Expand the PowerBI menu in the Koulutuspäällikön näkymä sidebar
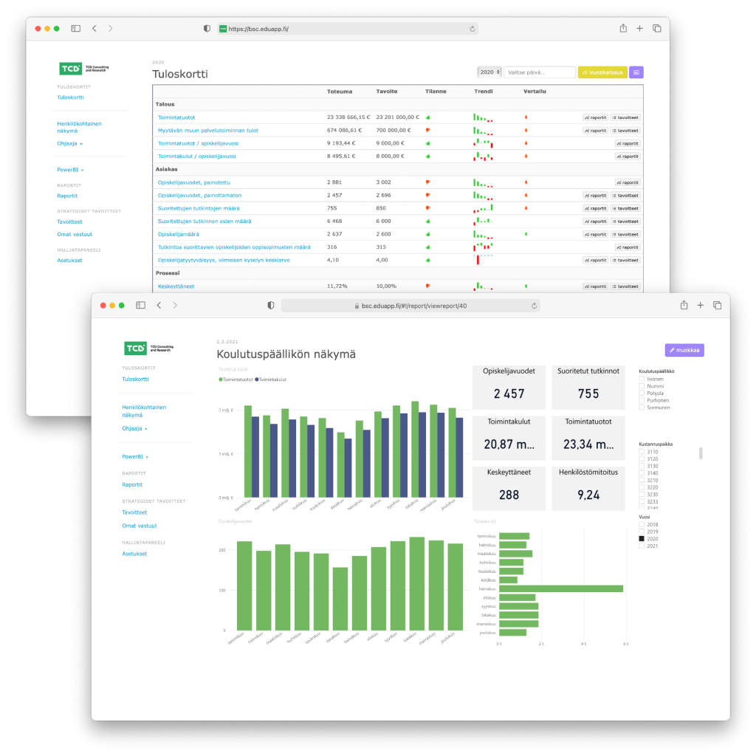The height and width of the screenshot is (756, 756). 135,456
